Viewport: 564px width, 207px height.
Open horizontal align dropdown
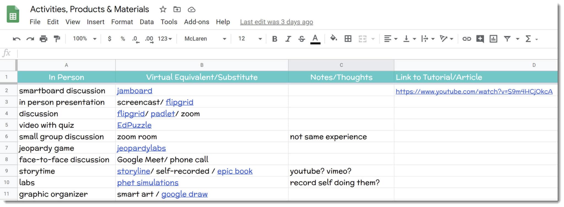click(391, 39)
